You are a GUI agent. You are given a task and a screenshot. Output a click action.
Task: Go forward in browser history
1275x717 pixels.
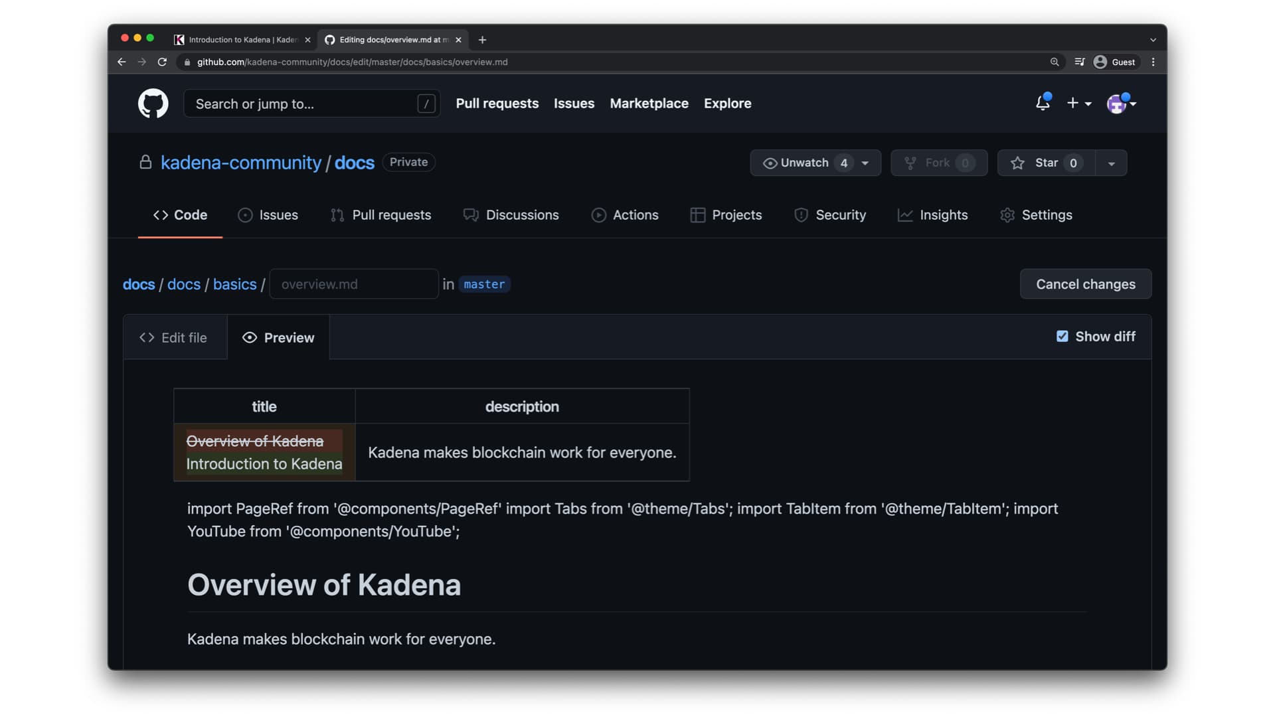tap(142, 62)
